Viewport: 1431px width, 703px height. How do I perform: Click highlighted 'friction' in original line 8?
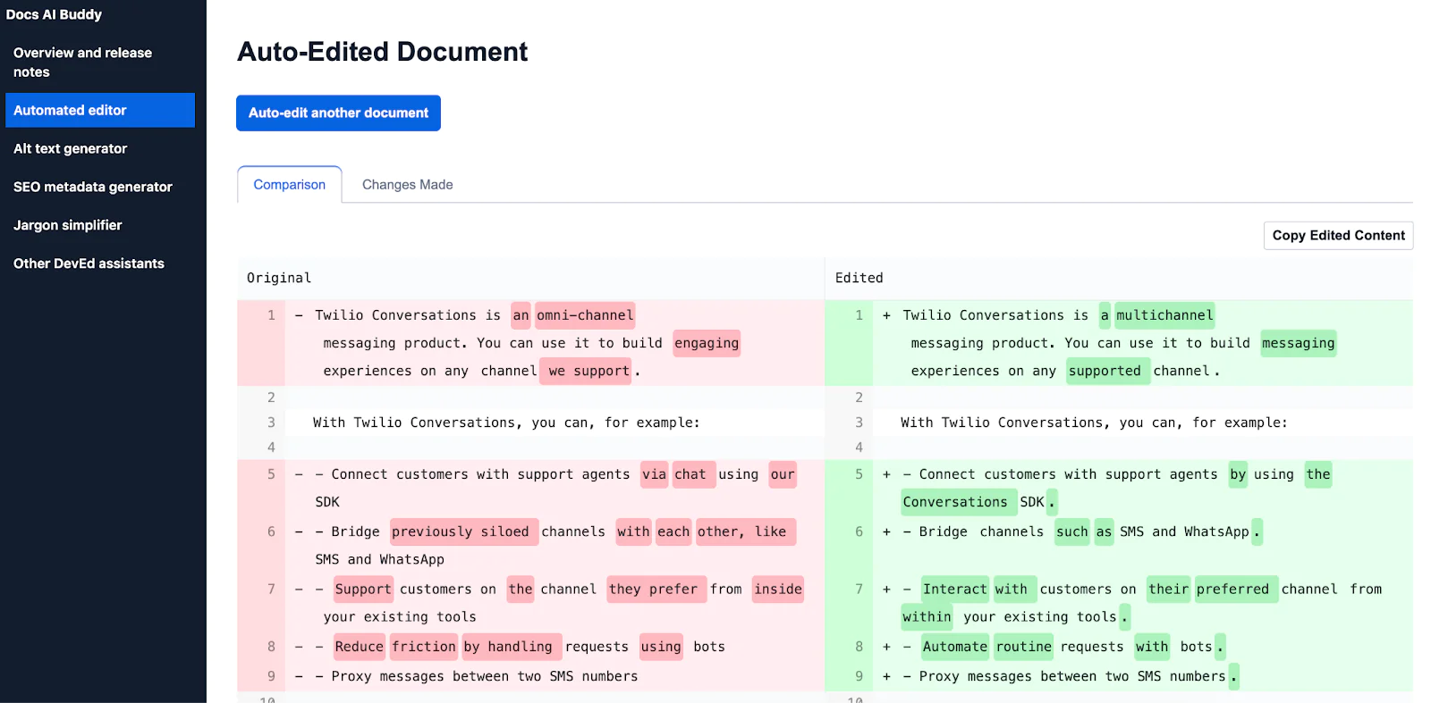tap(423, 646)
